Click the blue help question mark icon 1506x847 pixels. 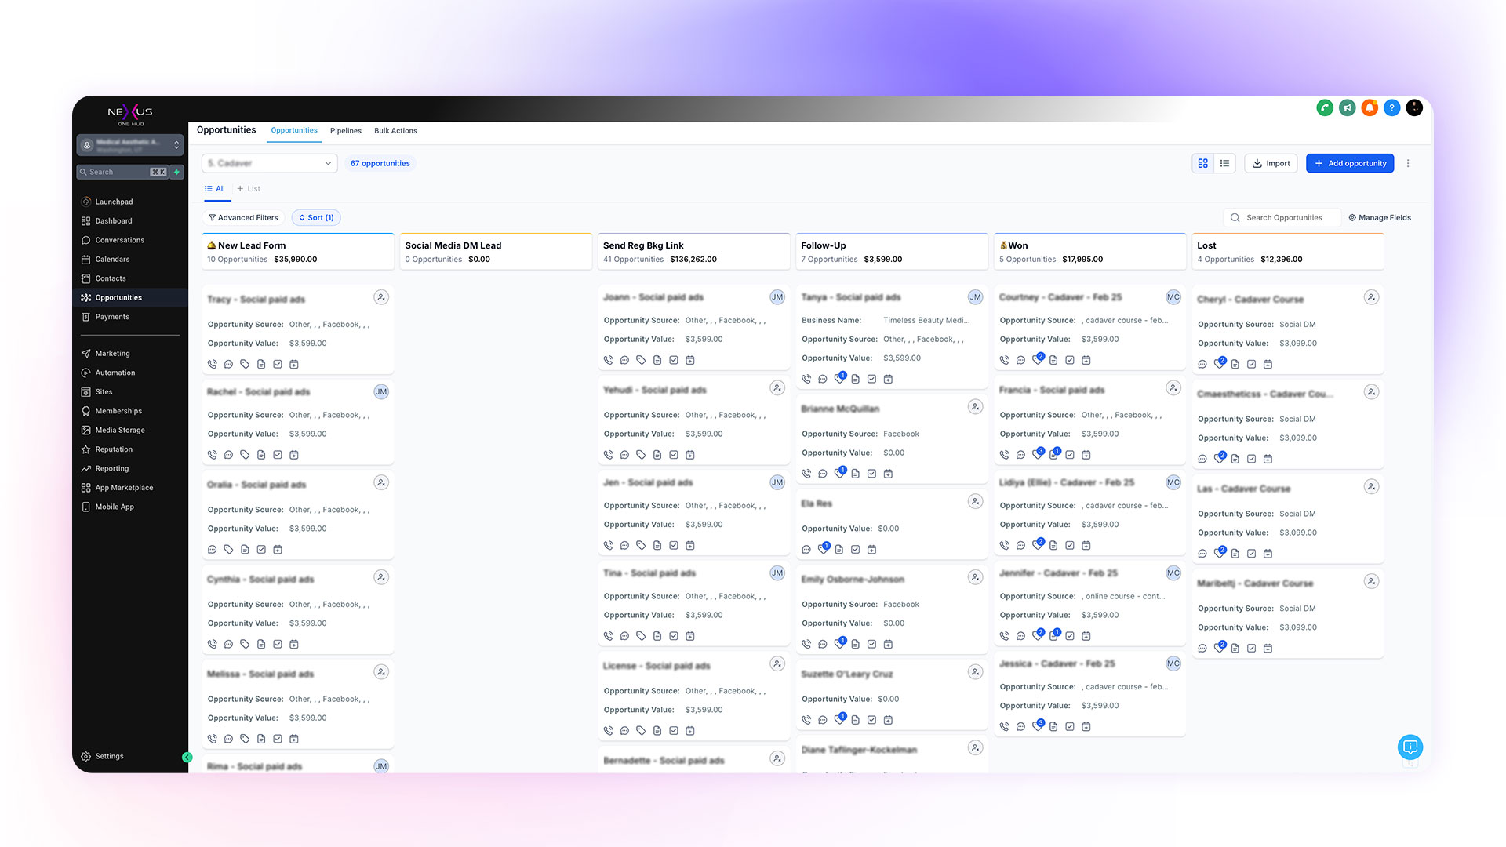point(1391,107)
